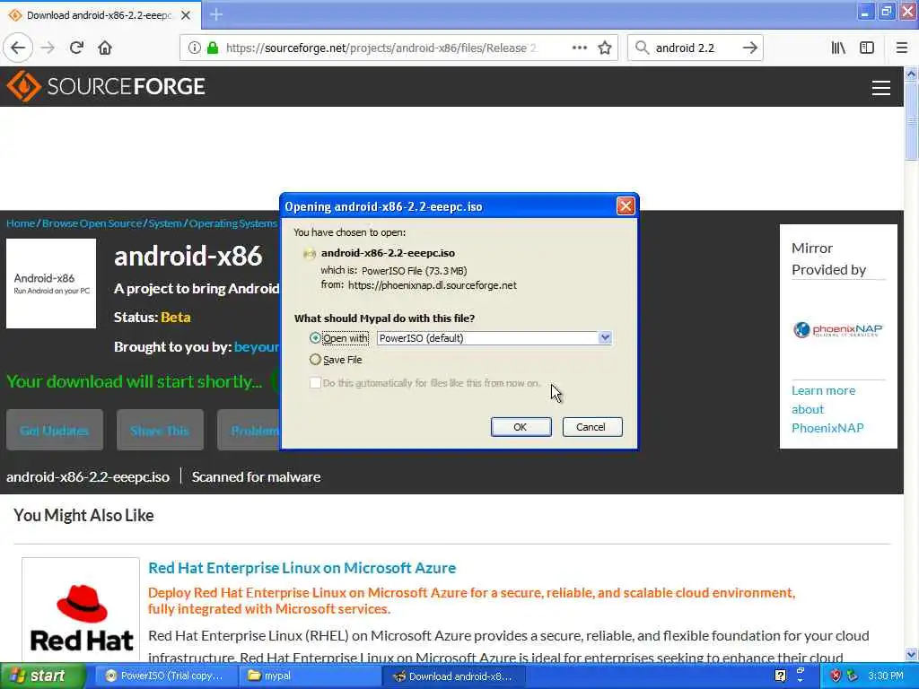Close the Opening file dialog
This screenshot has height=689, width=919.
626,206
